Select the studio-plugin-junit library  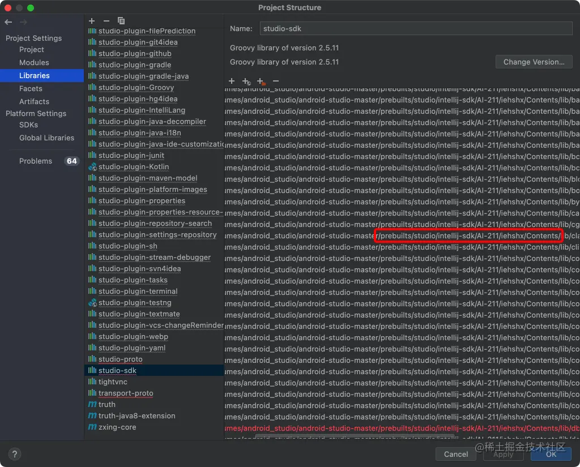(x=131, y=155)
